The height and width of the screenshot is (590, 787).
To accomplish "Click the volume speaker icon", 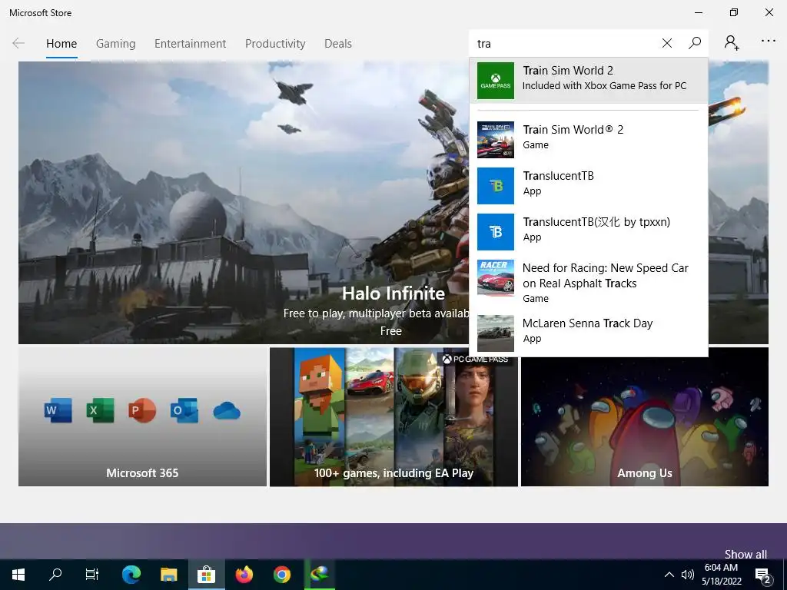I will point(687,575).
